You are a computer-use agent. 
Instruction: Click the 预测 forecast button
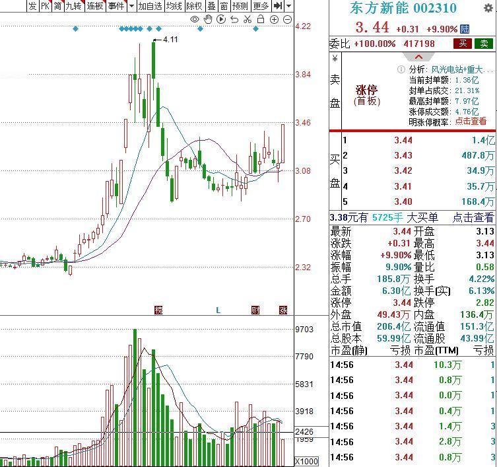pos(240,6)
